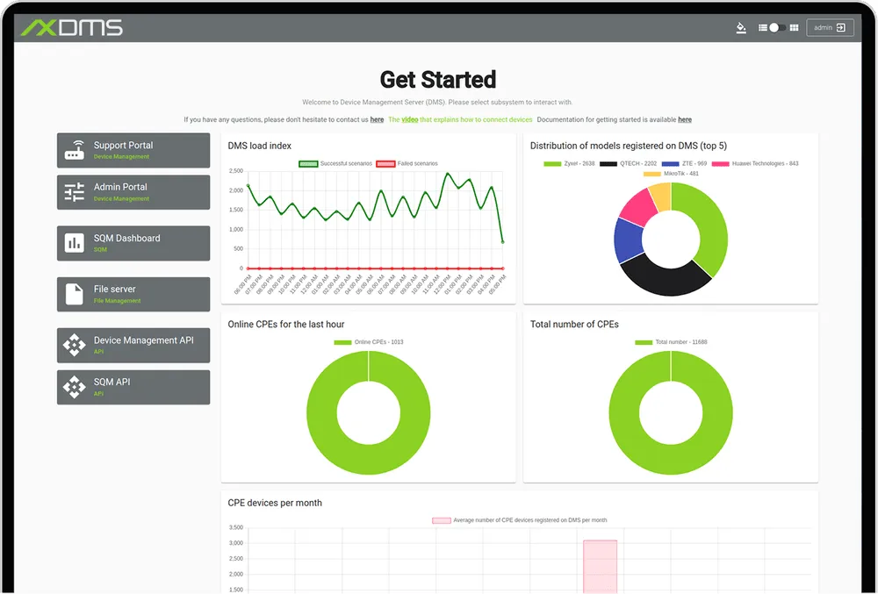Click the admin logout button
Viewport: 878px width, 594px height.
coord(830,28)
